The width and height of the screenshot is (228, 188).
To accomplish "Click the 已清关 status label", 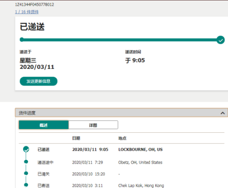I will pyautogui.click(x=43, y=174).
